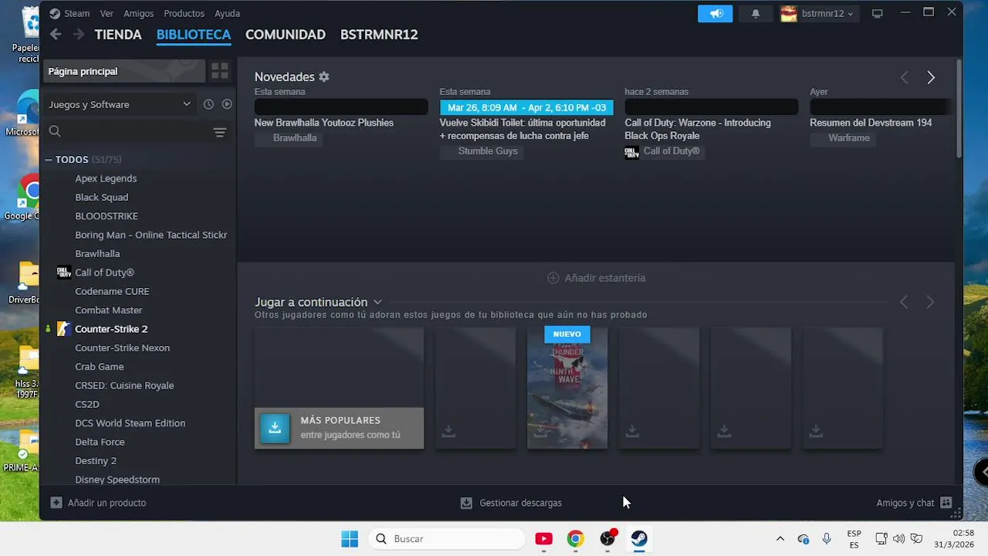Viewport: 988px width, 556px height.
Task: Go to the TIENDA tab
Action: click(x=118, y=35)
